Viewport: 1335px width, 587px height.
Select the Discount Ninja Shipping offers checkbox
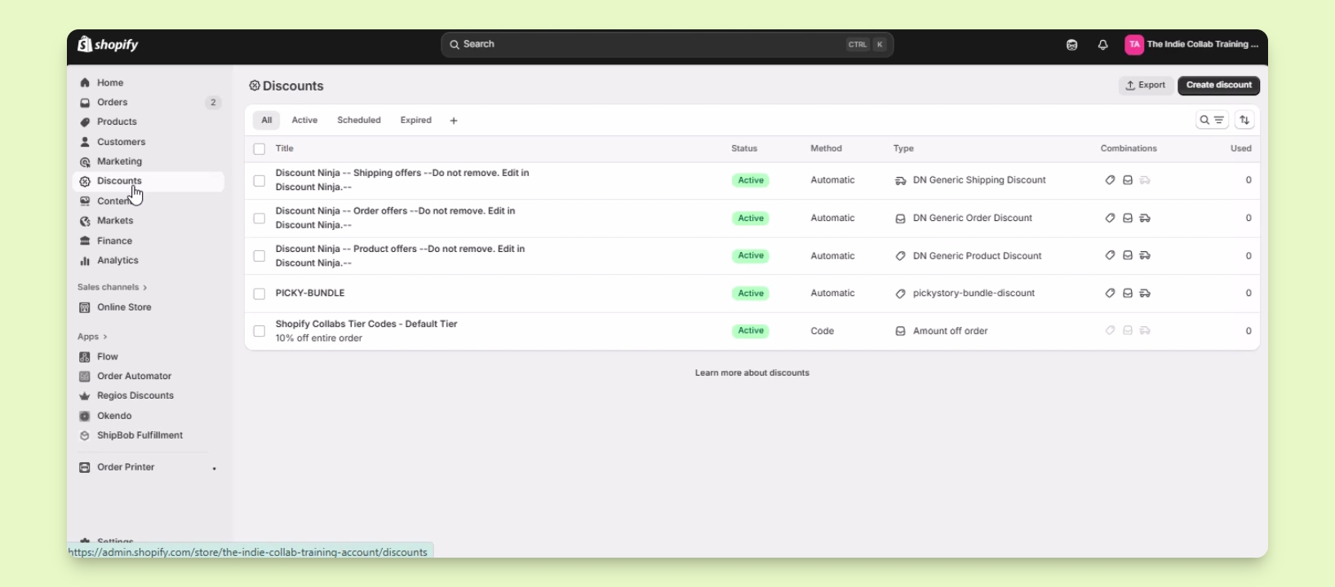pyautogui.click(x=259, y=181)
